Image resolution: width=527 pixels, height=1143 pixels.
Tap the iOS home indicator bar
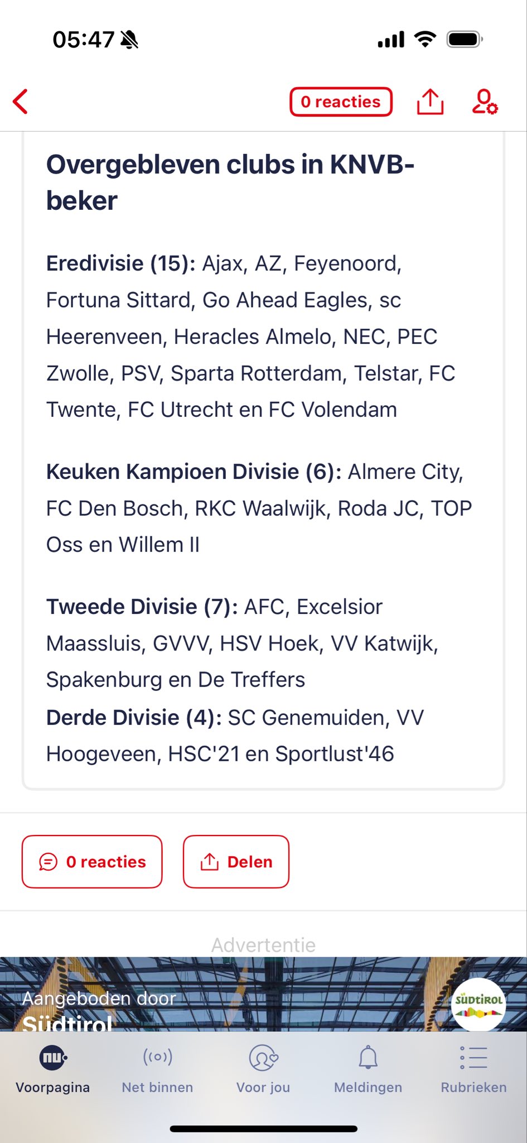(263, 1128)
